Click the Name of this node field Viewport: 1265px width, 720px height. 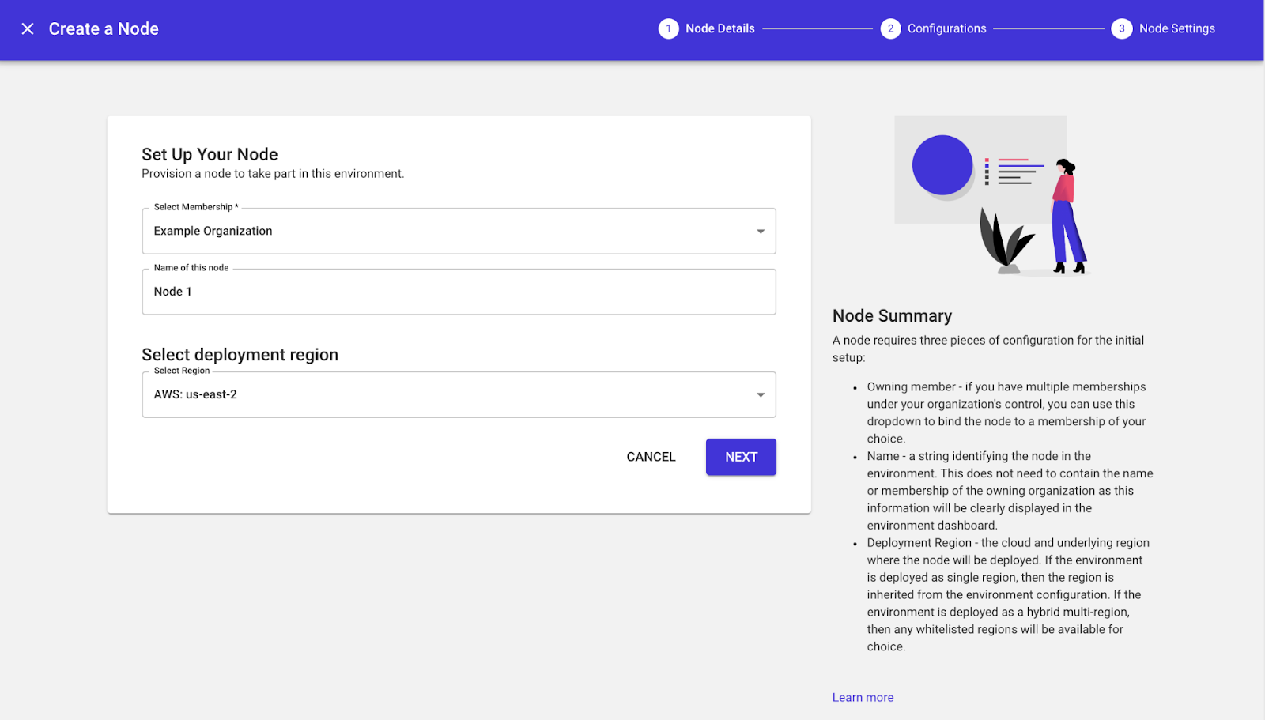(x=459, y=291)
